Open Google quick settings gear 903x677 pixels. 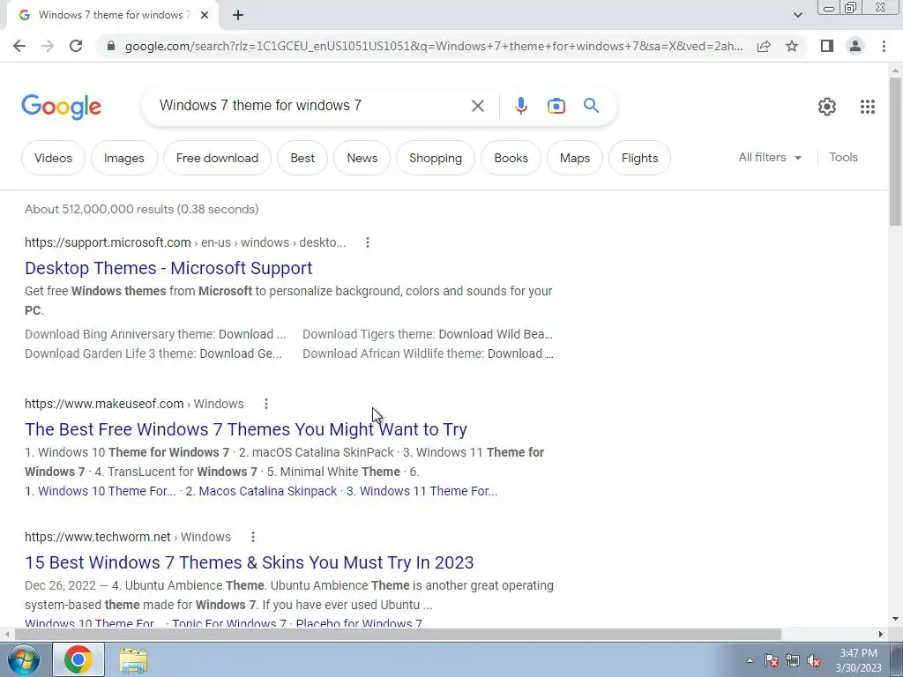click(x=827, y=107)
